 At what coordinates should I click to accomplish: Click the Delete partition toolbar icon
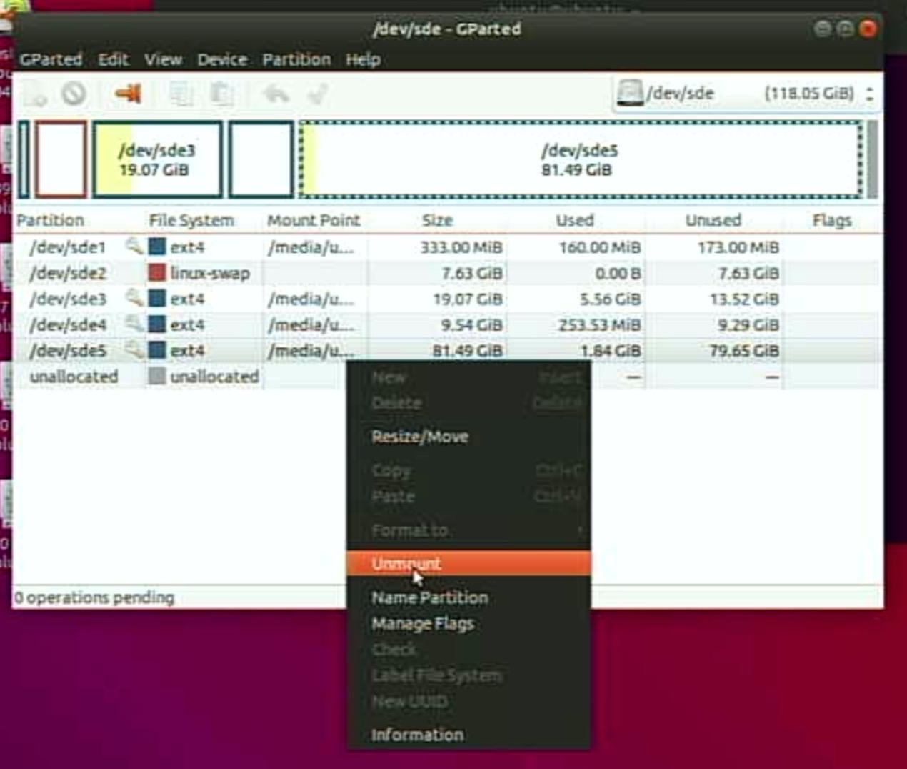(x=74, y=94)
